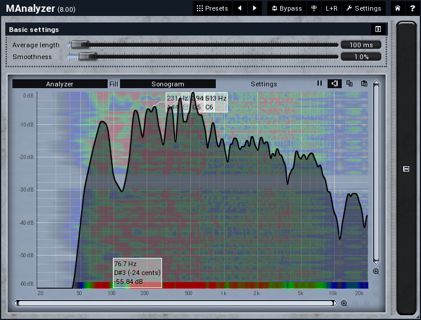
Task: Click the 0dB axis label
Action: (28, 96)
